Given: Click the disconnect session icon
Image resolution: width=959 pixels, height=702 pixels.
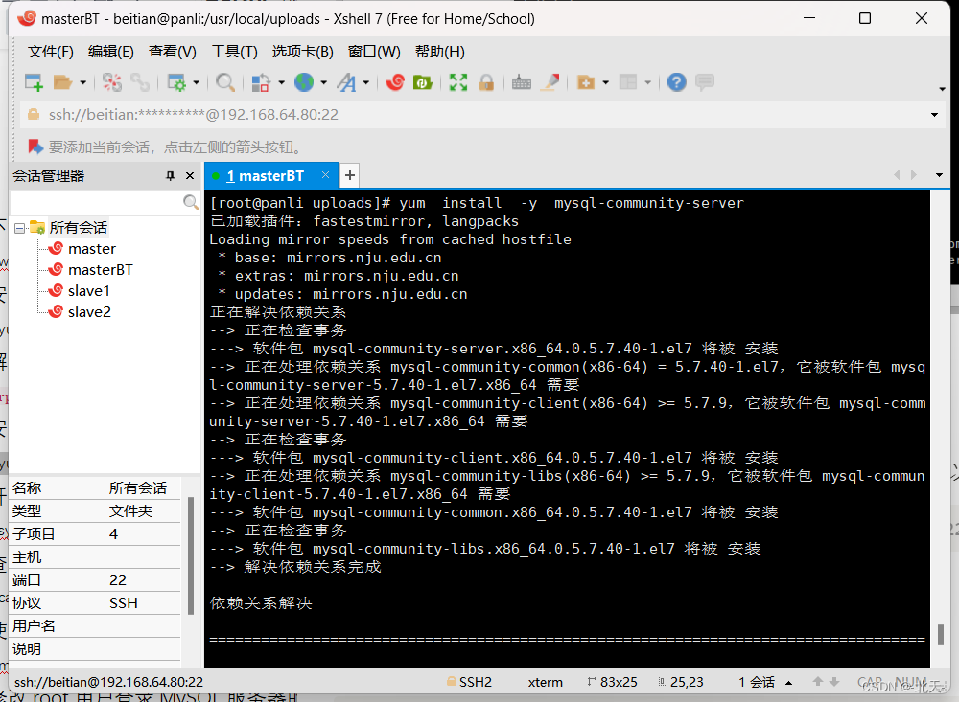Looking at the screenshot, I should tap(112, 81).
